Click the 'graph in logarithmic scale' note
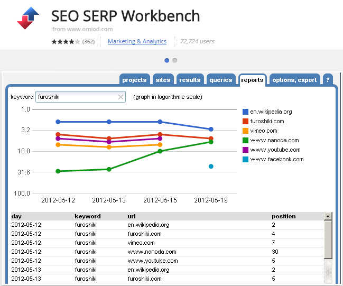Image resolution: width=343 pixels, height=286 pixels. tap(168, 97)
